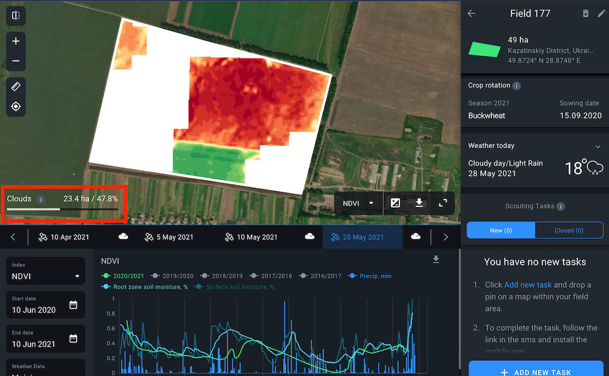Zoom out on the map

16,61
